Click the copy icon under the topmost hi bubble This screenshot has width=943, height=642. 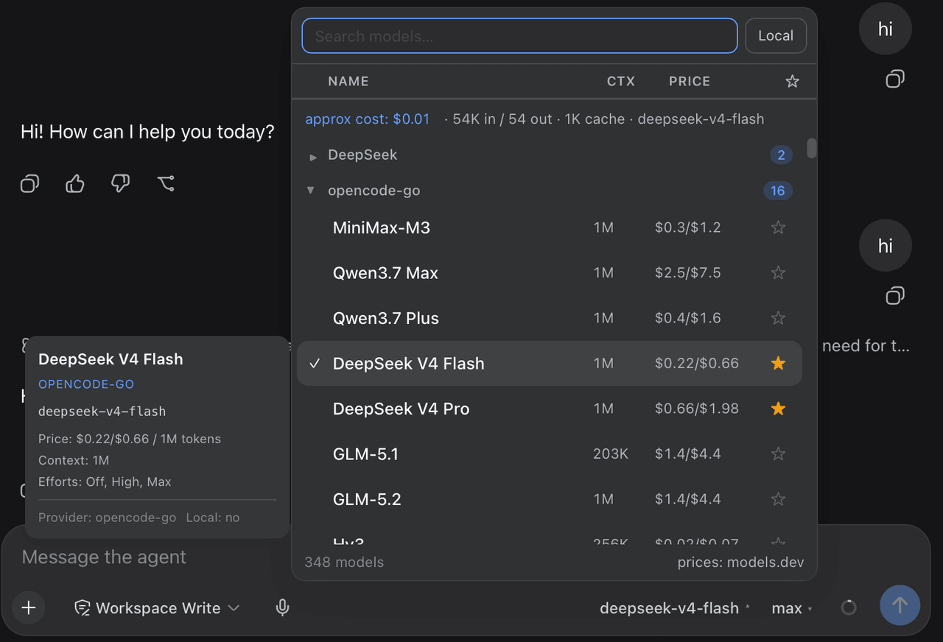click(895, 79)
